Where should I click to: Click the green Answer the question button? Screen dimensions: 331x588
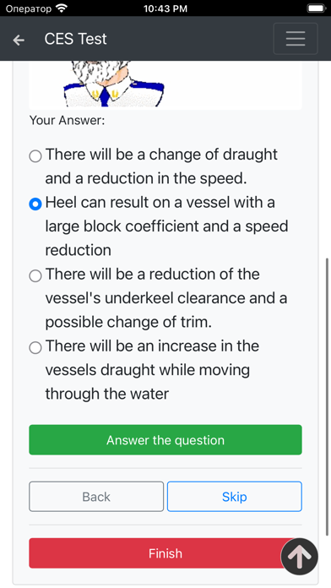(x=165, y=439)
